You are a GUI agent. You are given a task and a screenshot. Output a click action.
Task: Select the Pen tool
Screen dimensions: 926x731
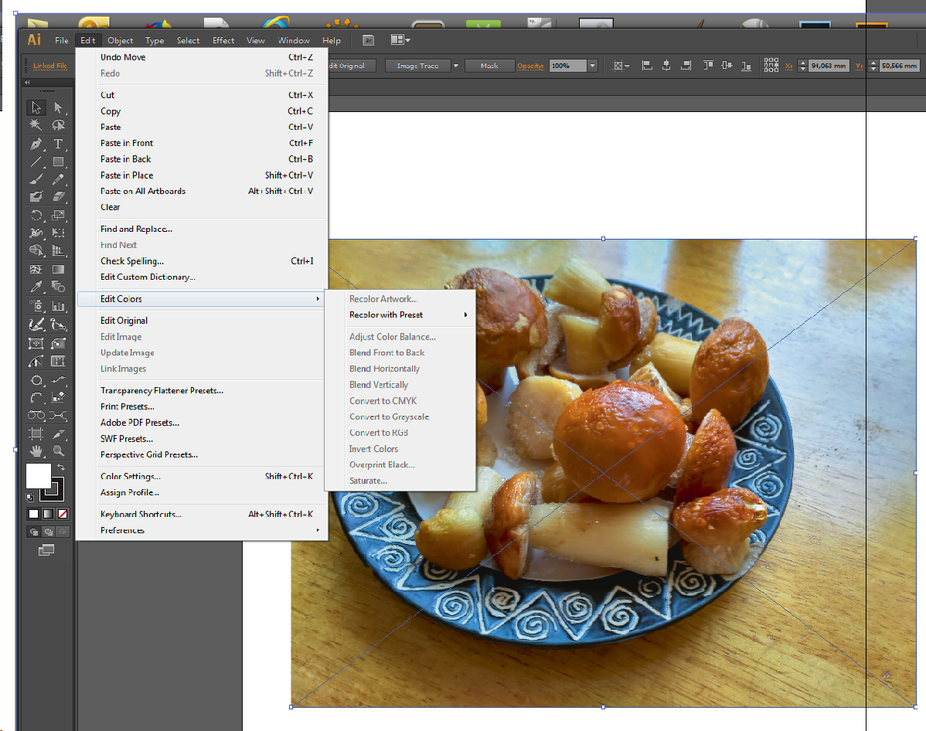(x=36, y=144)
